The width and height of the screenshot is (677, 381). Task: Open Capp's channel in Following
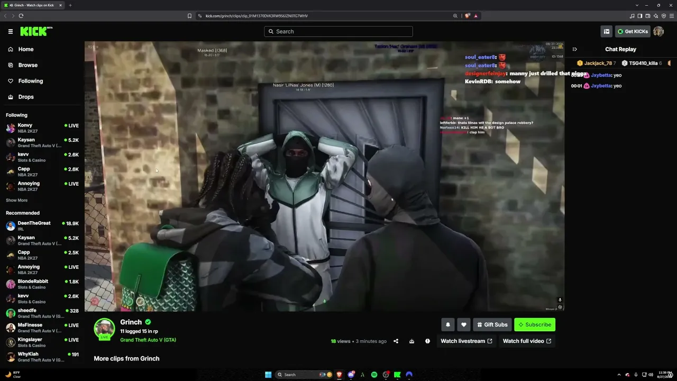pos(42,171)
